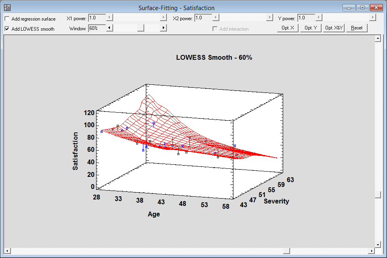Click the X2 power right arrow
The width and height of the screenshot is (387, 258).
[x=269, y=18]
